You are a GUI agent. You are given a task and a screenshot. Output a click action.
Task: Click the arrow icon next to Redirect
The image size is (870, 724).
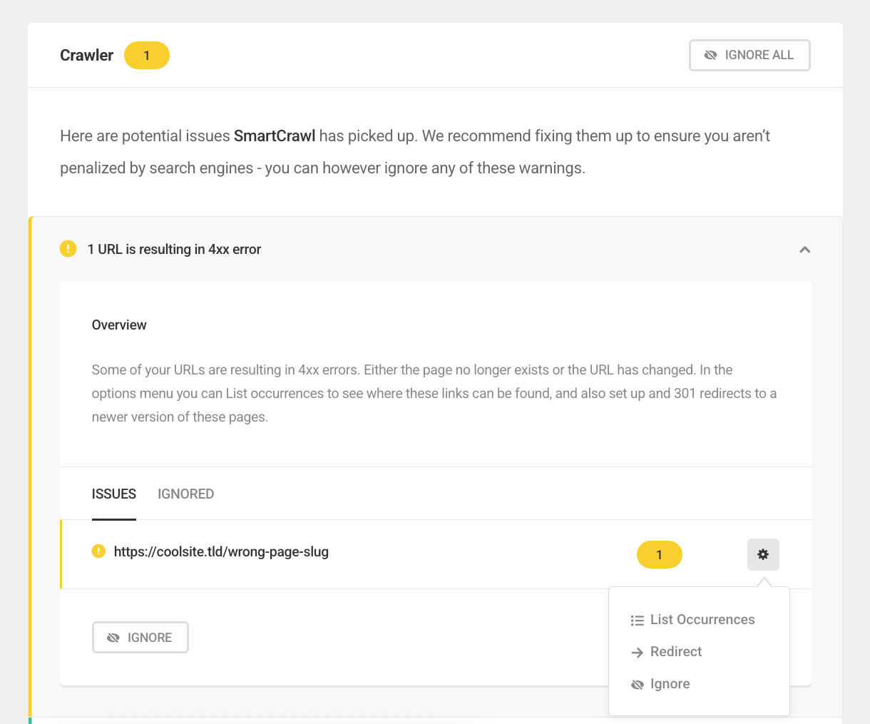point(637,652)
